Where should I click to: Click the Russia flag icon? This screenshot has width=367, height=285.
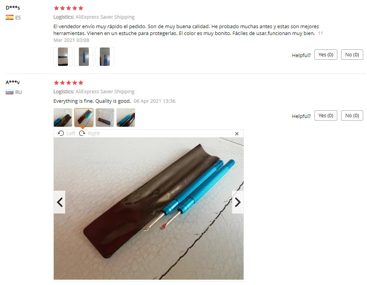10,92
